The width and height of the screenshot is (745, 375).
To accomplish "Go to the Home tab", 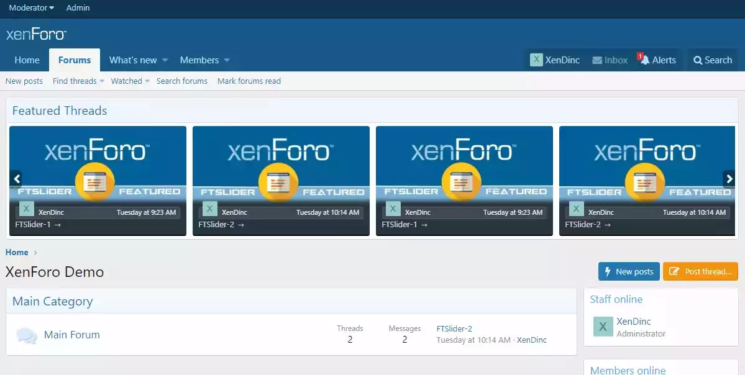I will tap(27, 60).
